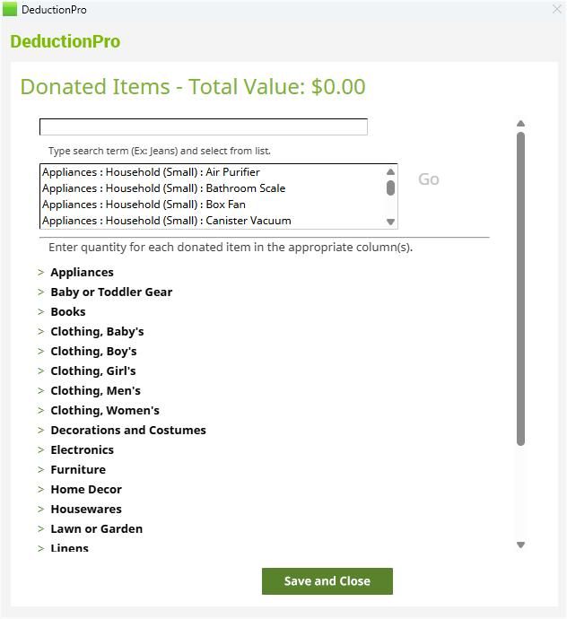The height and width of the screenshot is (619, 567).
Task: Click the Go button
Action: [429, 179]
